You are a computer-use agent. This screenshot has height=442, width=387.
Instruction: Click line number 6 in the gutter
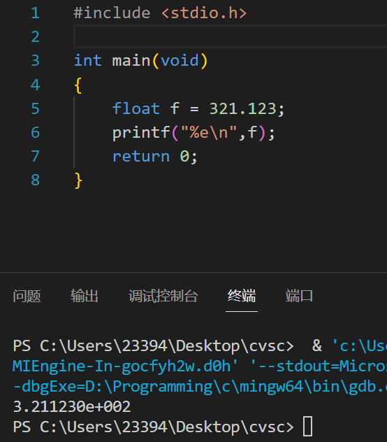point(35,132)
